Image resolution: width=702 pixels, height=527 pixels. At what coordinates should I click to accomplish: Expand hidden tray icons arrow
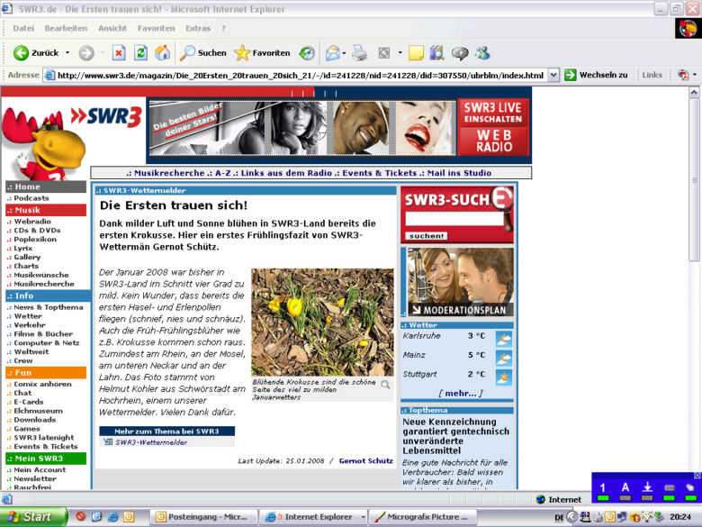[x=571, y=517]
